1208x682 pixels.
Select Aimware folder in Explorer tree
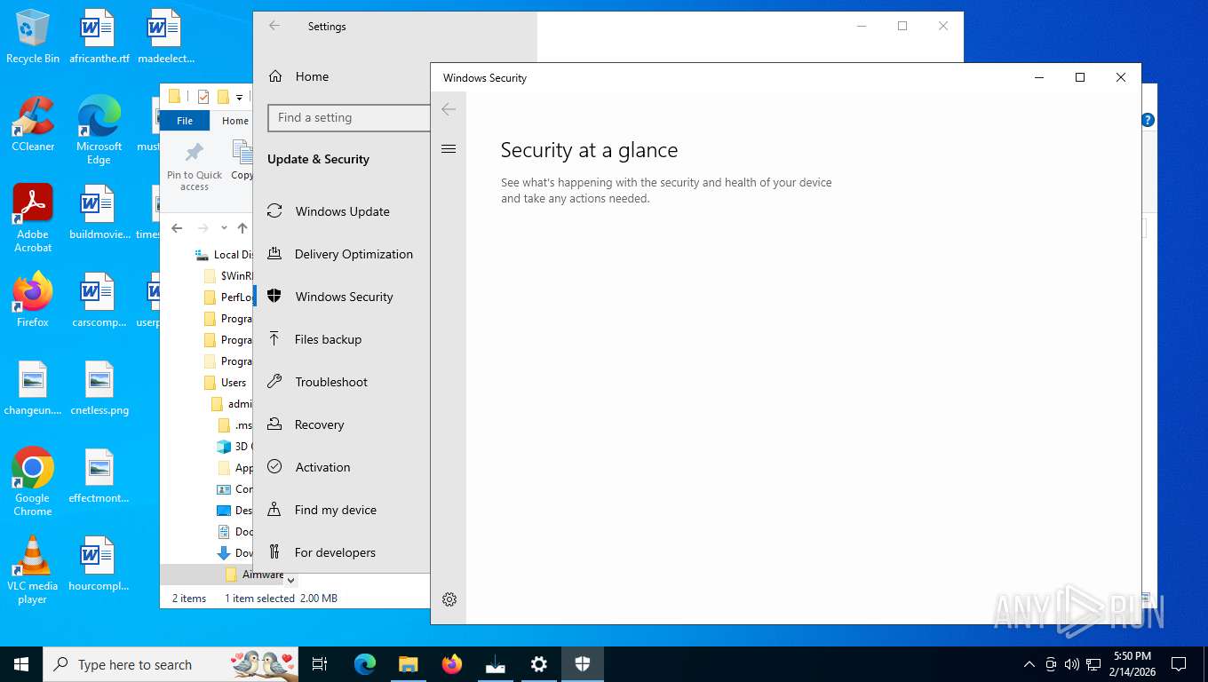(x=255, y=575)
